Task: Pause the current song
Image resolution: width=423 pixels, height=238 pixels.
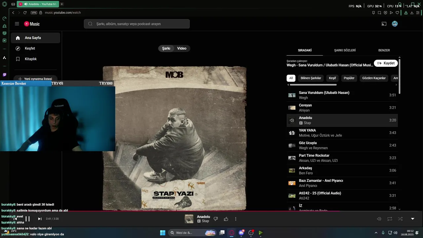Action: tap(27, 219)
